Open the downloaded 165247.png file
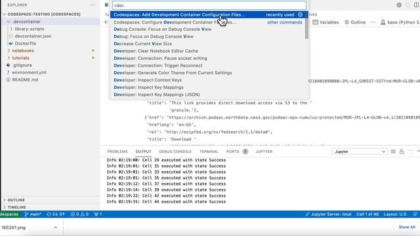Screen dimensions: 420x236 13,227
